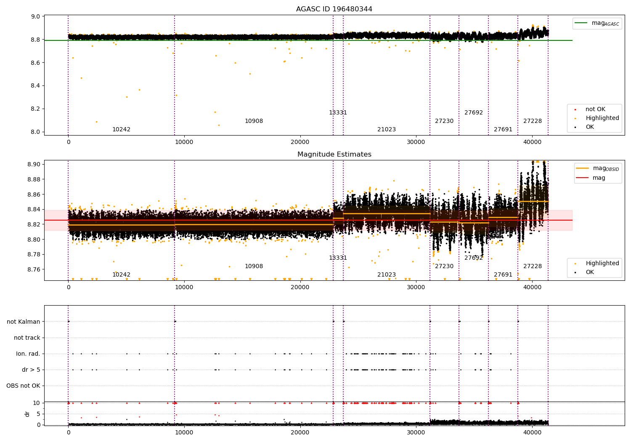
Task: Select obsid label 21023 in Magnitude Estimates plot
Action: (x=387, y=275)
